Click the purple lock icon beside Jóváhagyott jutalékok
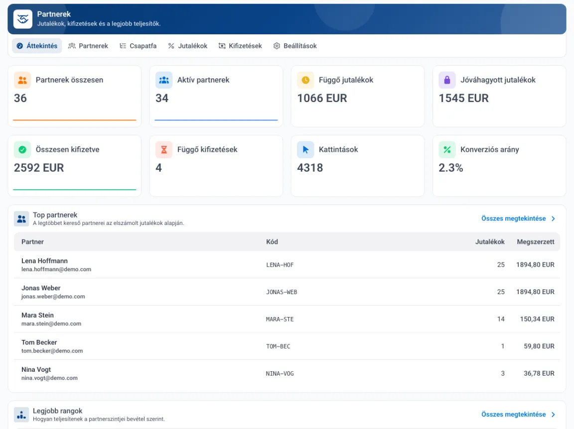 pyautogui.click(x=447, y=80)
